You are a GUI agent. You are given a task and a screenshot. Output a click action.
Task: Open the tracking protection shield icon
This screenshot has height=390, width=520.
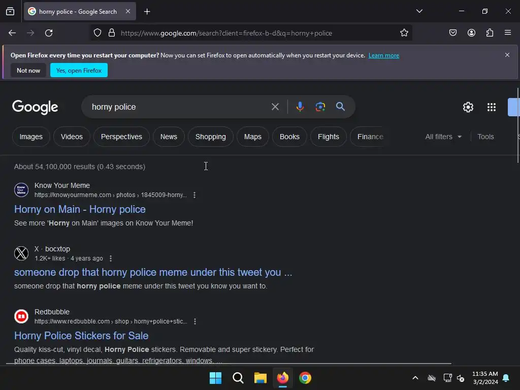[97, 33]
